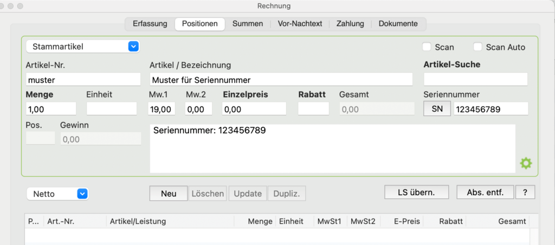Toggle the Scan Auto checkbox

coord(478,47)
